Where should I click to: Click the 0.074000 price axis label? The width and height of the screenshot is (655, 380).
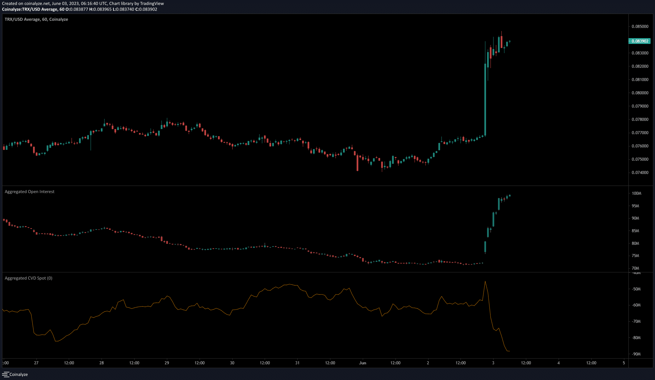pyautogui.click(x=640, y=173)
